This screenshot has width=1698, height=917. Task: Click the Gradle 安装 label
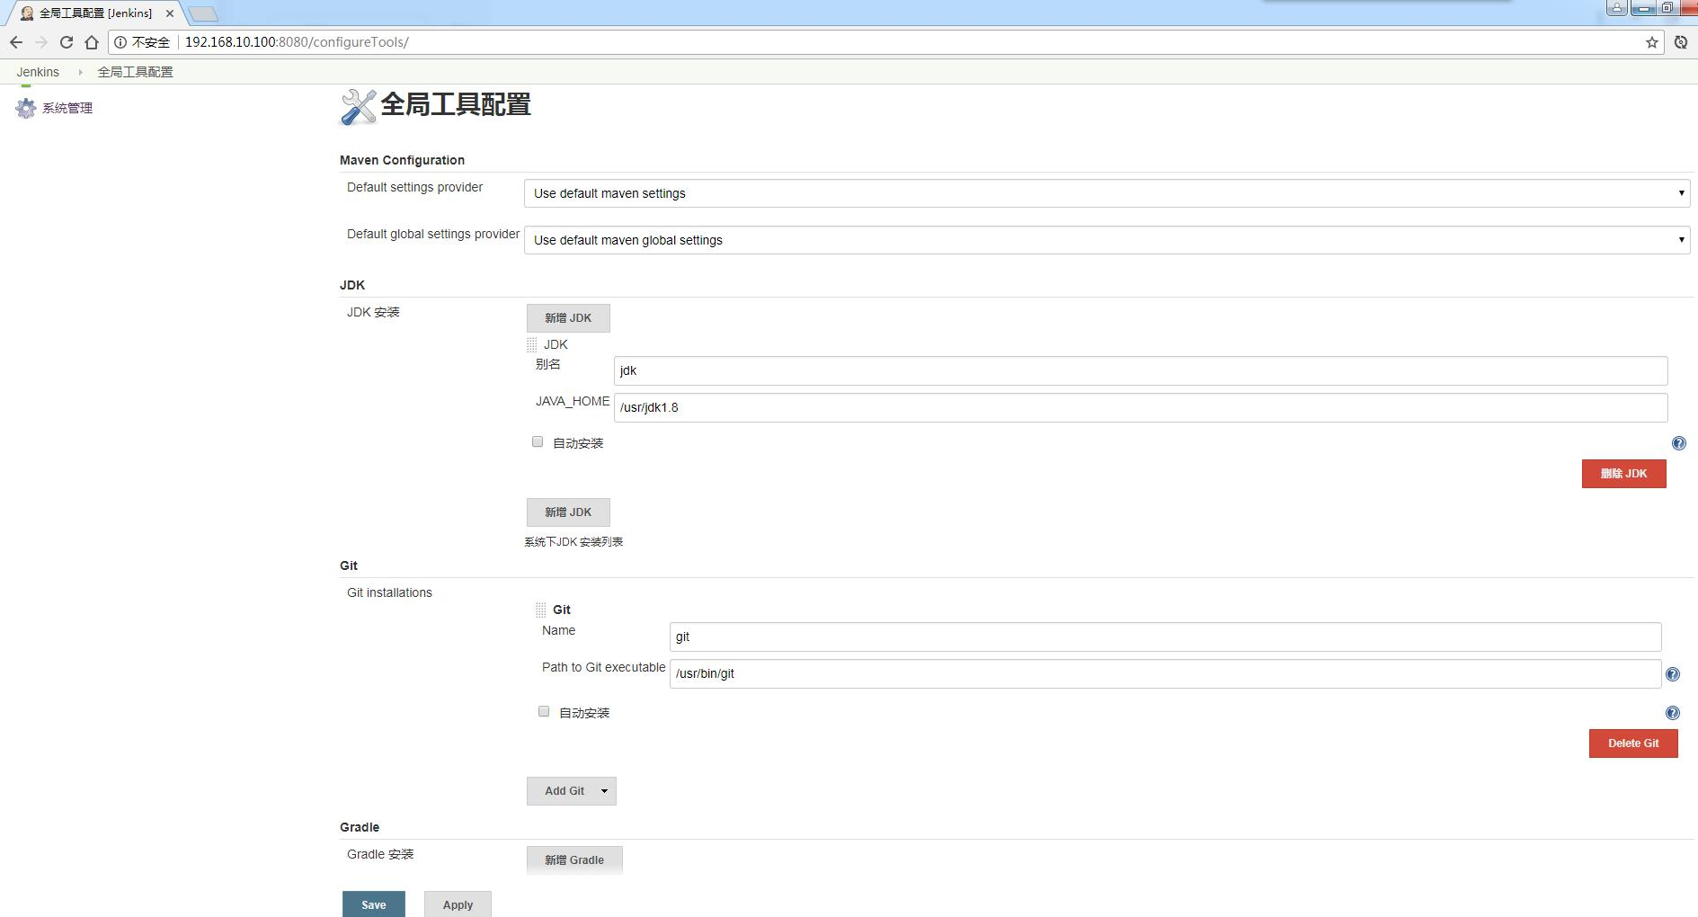tap(380, 854)
